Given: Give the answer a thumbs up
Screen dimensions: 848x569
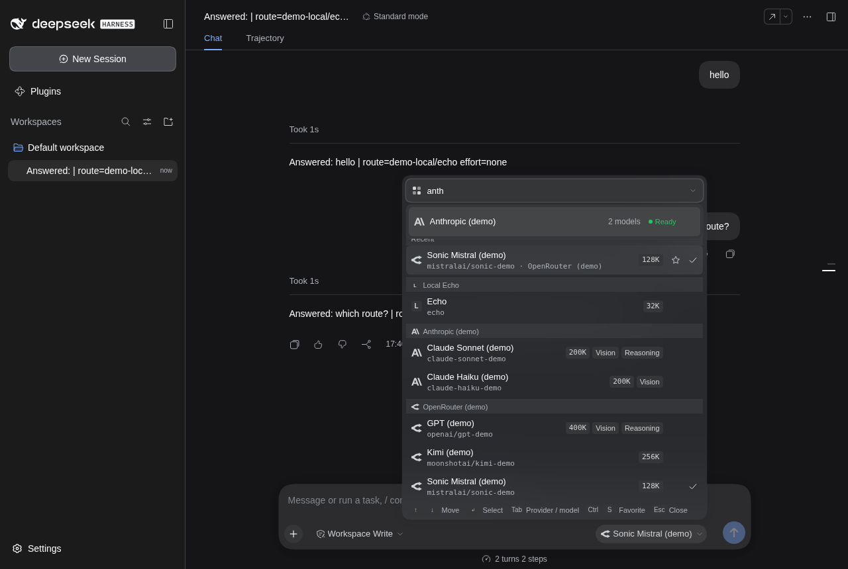Looking at the screenshot, I should coord(319,344).
